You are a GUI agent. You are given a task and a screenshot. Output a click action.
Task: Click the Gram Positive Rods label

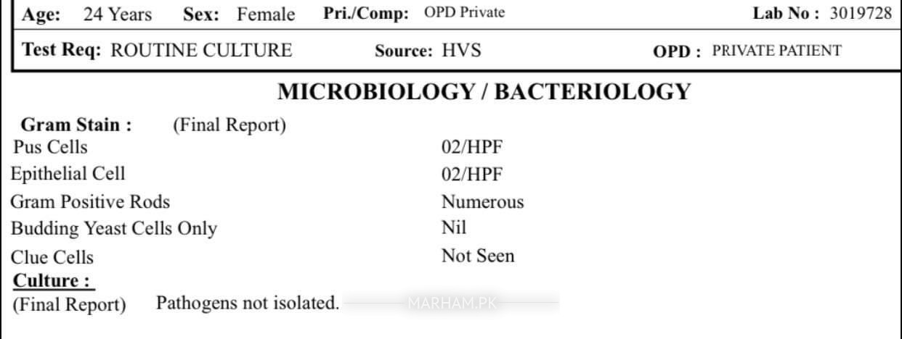click(90, 201)
